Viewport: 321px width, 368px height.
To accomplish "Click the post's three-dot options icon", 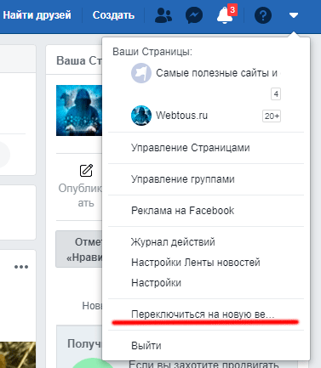I will pyautogui.click(x=21, y=267).
